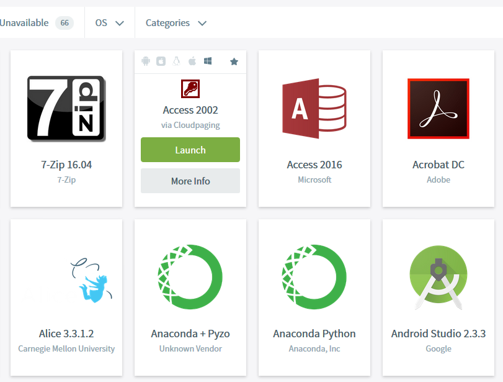The image size is (503, 382).
Task: Open the Categories dropdown
Action: tap(176, 23)
